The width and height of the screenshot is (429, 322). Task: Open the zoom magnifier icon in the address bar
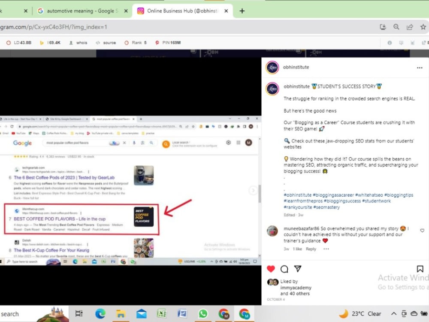(396, 27)
